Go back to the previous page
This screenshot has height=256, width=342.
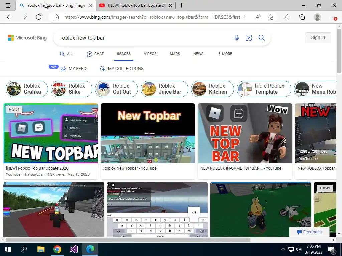[9, 17]
